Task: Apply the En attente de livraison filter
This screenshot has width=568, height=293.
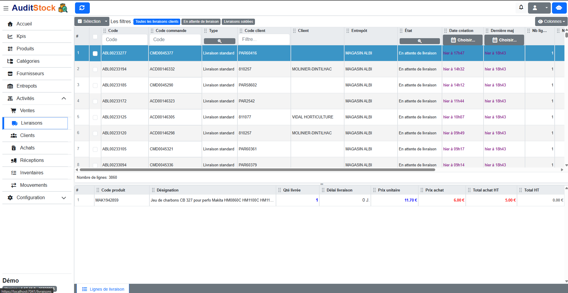Action: point(201,22)
